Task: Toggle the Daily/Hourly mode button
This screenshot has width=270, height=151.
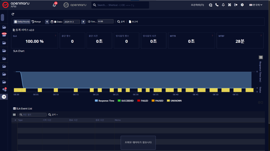Action: 22,22
